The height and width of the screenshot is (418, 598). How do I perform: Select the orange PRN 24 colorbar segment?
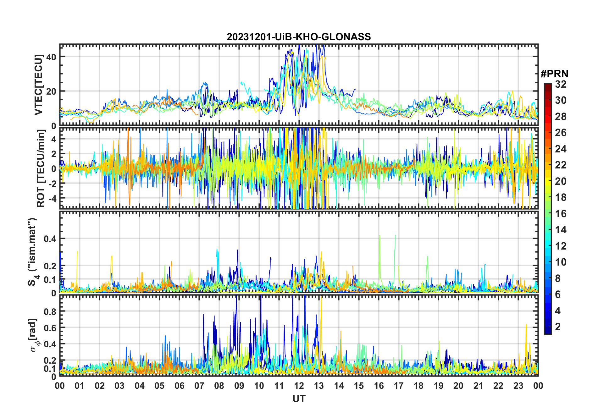(548, 150)
